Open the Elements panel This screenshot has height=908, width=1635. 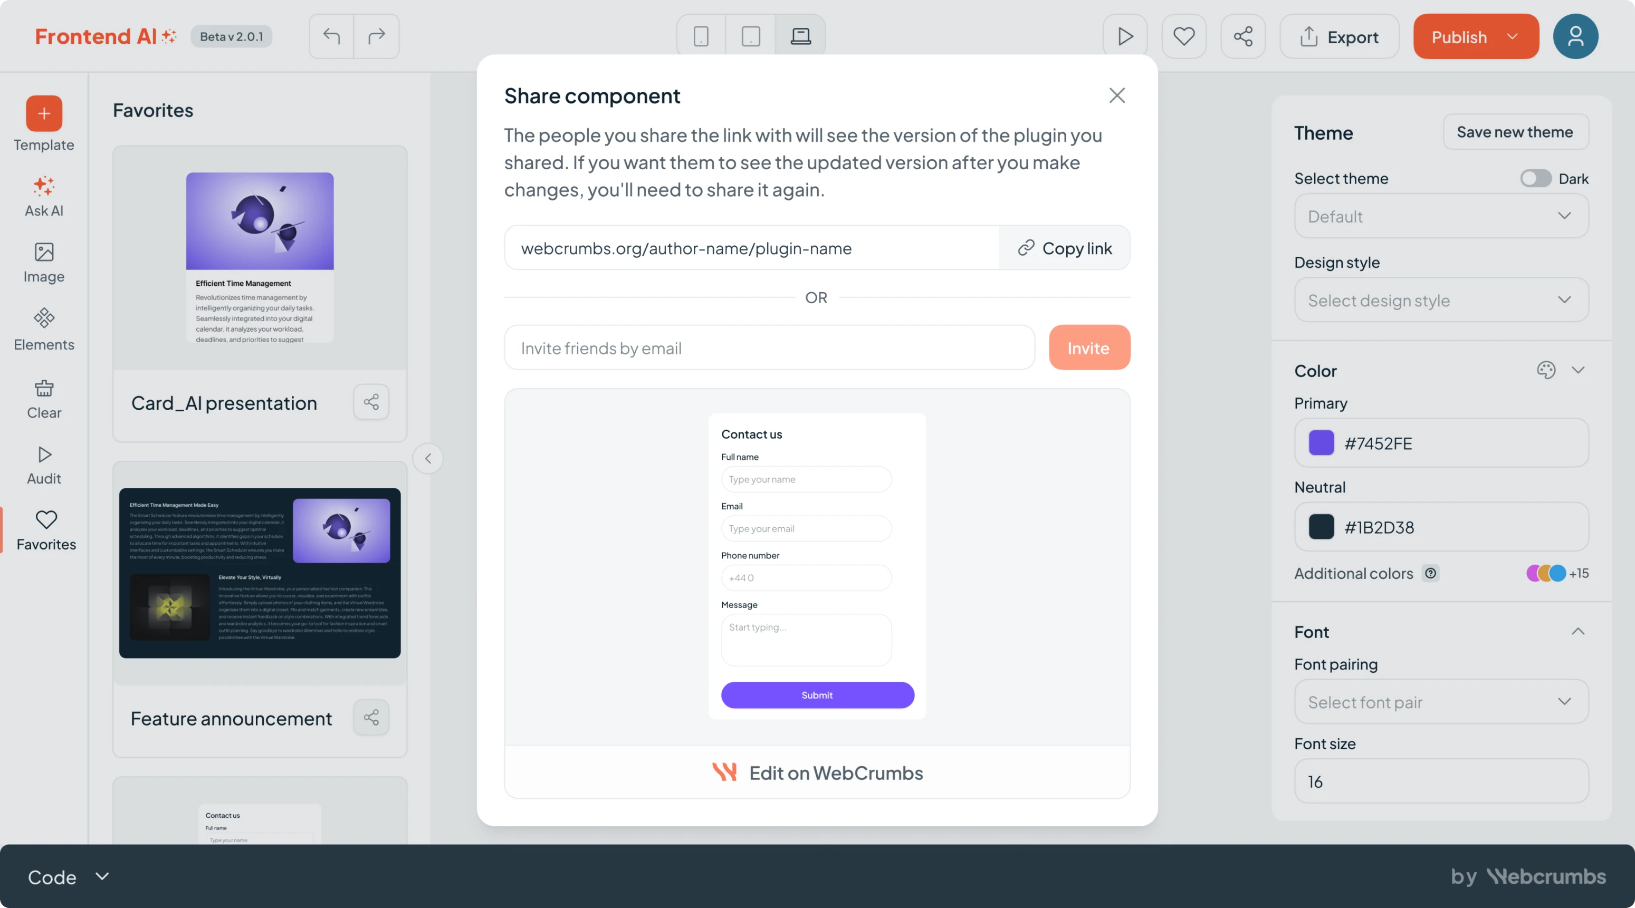click(43, 330)
